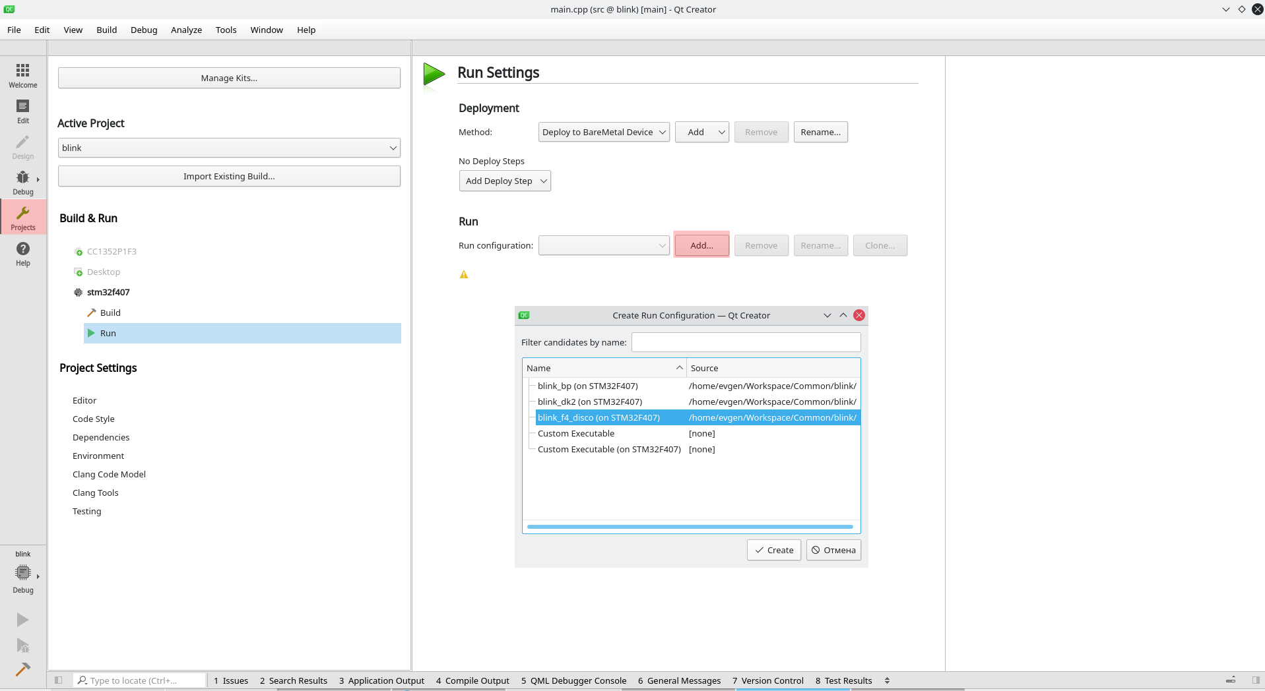Open Deploy to BareMetal Device method dropdown

(x=604, y=132)
